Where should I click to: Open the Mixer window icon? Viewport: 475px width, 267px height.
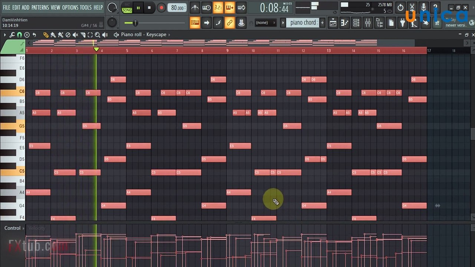point(367,23)
